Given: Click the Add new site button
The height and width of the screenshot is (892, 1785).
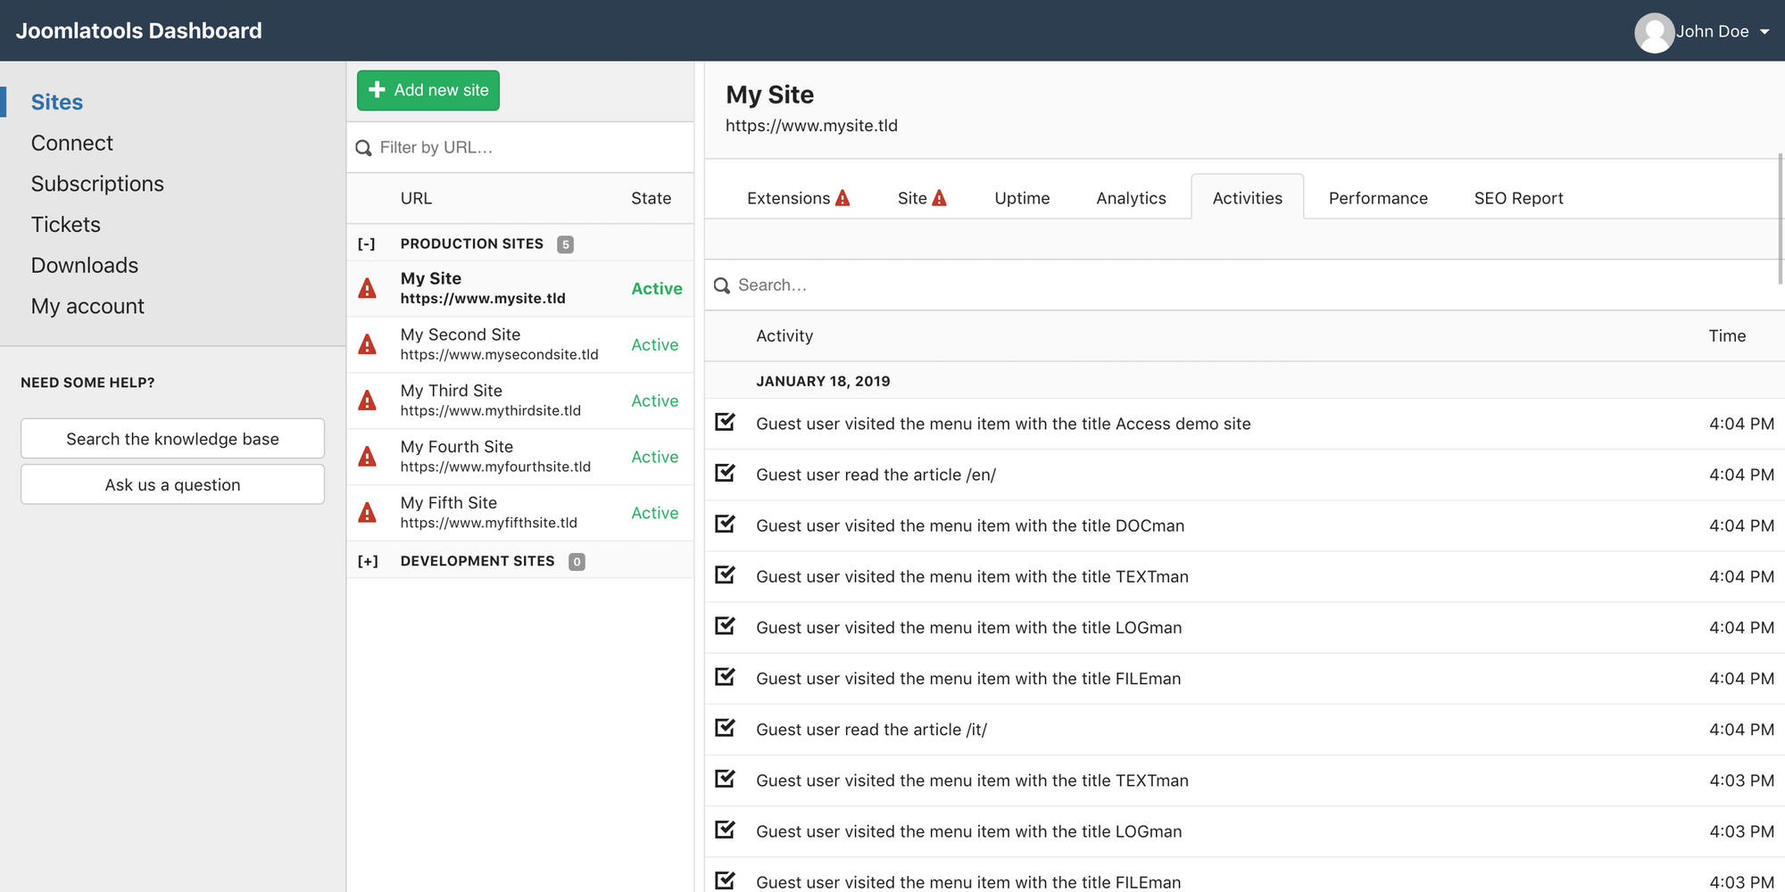Looking at the screenshot, I should 428,90.
